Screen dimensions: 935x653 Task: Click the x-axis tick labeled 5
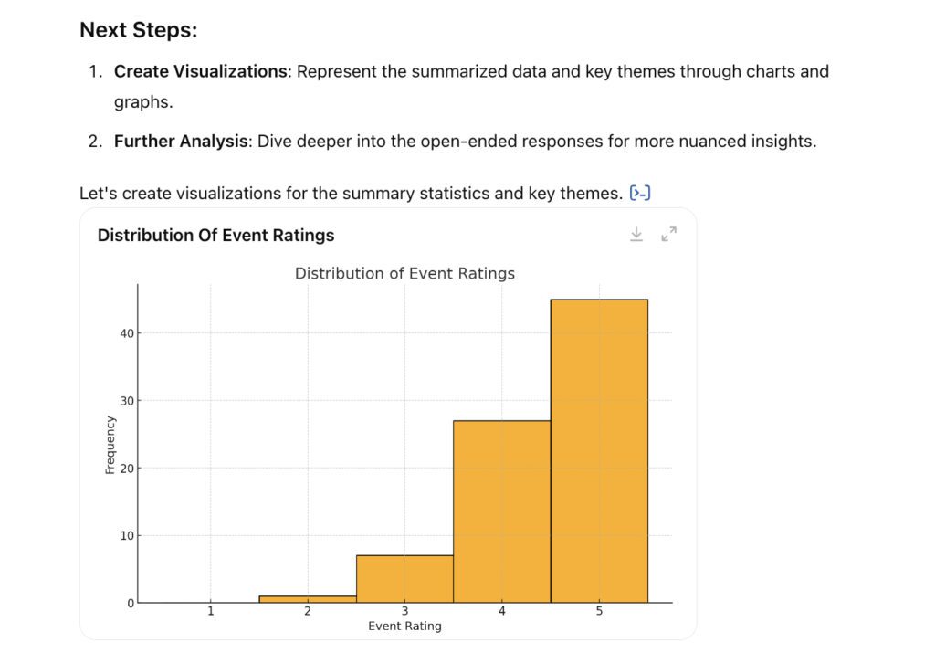click(x=599, y=611)
